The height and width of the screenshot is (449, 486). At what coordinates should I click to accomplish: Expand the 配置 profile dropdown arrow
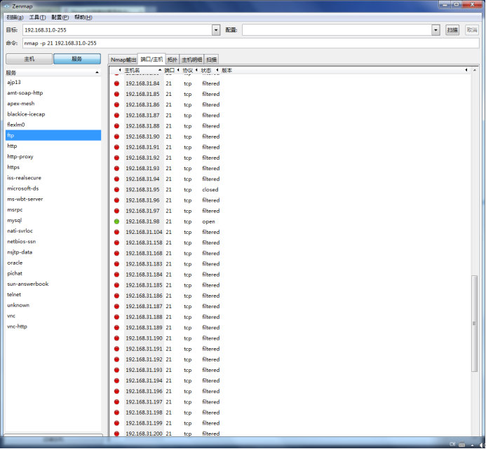(x=436, y=30)
